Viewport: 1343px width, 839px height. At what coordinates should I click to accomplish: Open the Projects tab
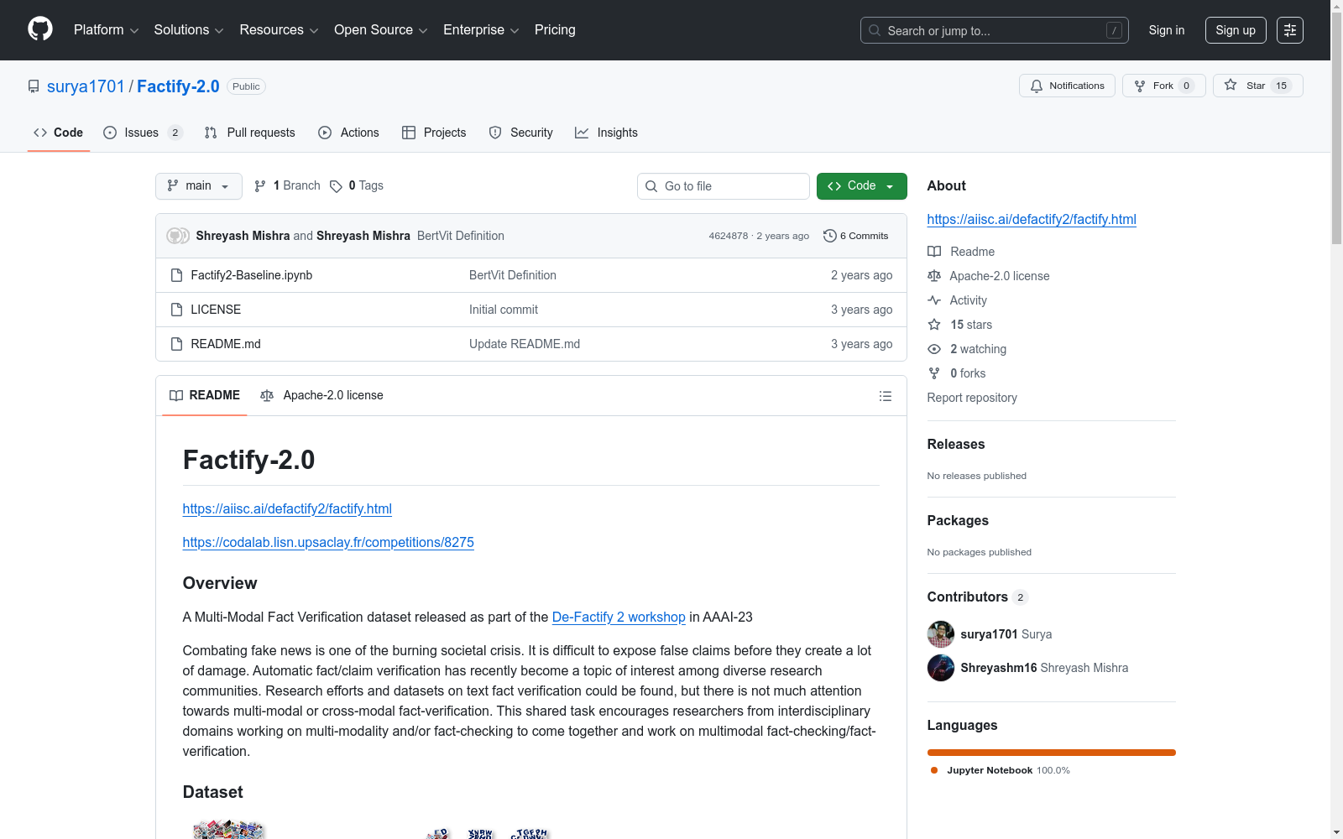(x=434, y=133)
